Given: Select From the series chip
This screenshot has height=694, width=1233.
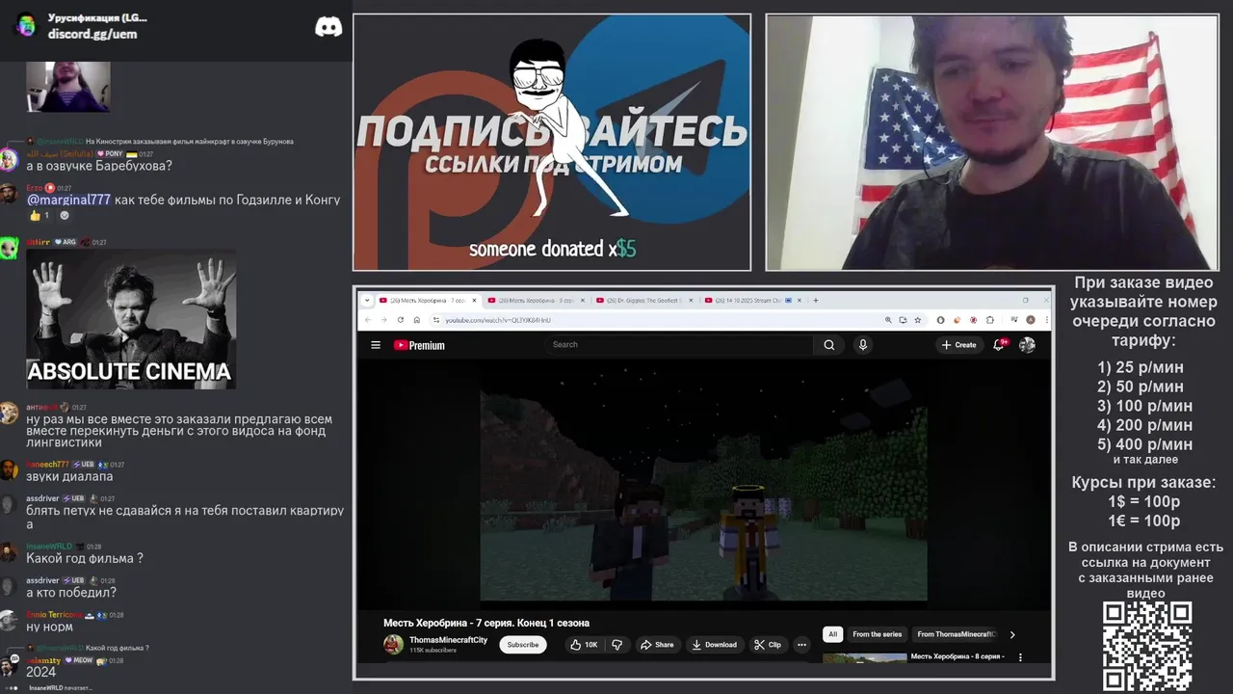Looking at the screenshot, I should pyautogui.click(x=877, y=634).
